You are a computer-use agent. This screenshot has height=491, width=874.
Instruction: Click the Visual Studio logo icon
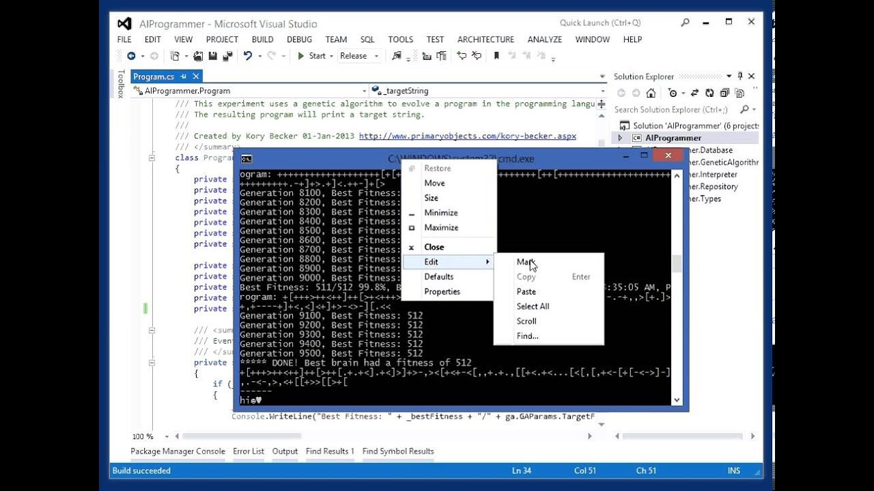(124, 23)
